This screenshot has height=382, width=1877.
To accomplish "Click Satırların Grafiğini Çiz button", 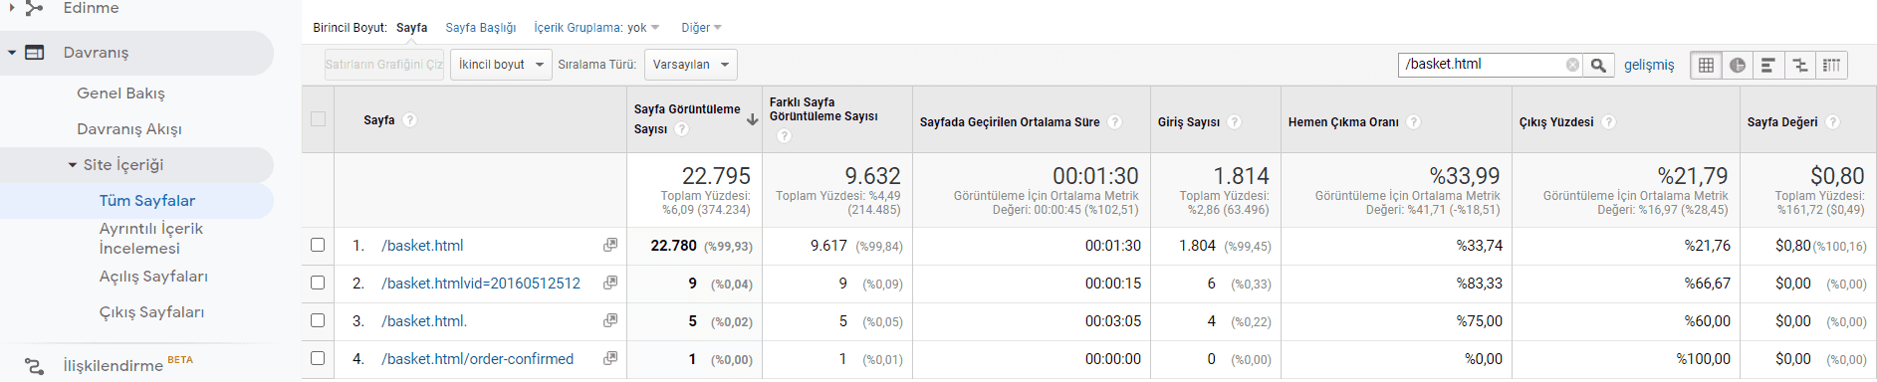I will point(383,65).
